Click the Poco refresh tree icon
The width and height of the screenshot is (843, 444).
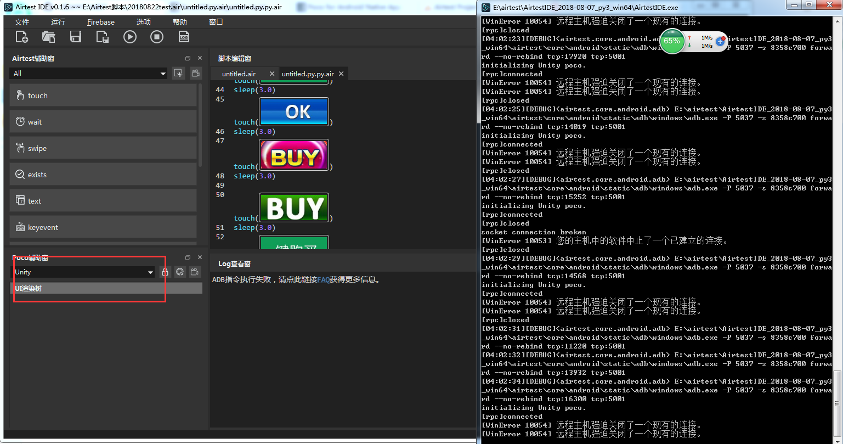pos(180,272)
